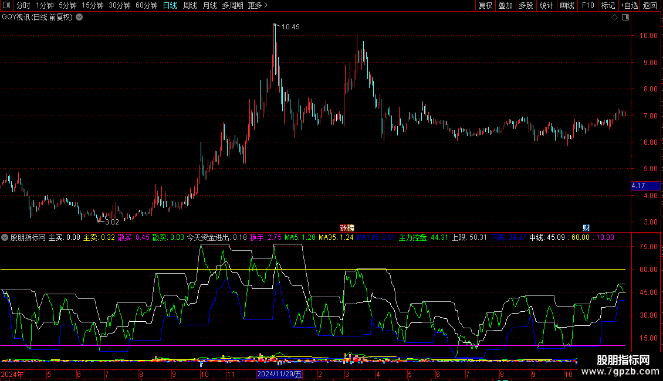Open the 画线 drawing tools
The image size is (663, 381).
click(x=567, y=5)
